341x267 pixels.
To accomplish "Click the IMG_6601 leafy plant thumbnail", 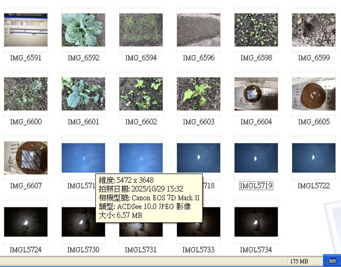I will (x=83, y=94).
